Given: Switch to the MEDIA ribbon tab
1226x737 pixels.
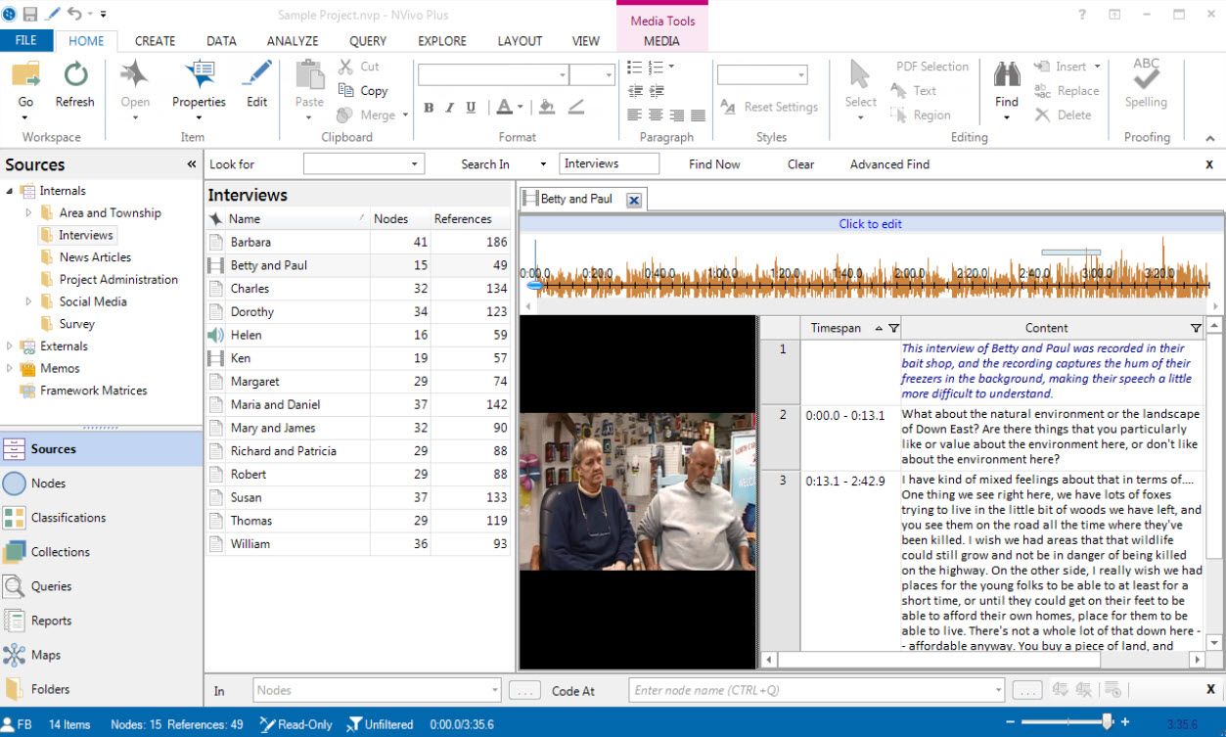Looking at the screenshot, I should tap(661, 41).
